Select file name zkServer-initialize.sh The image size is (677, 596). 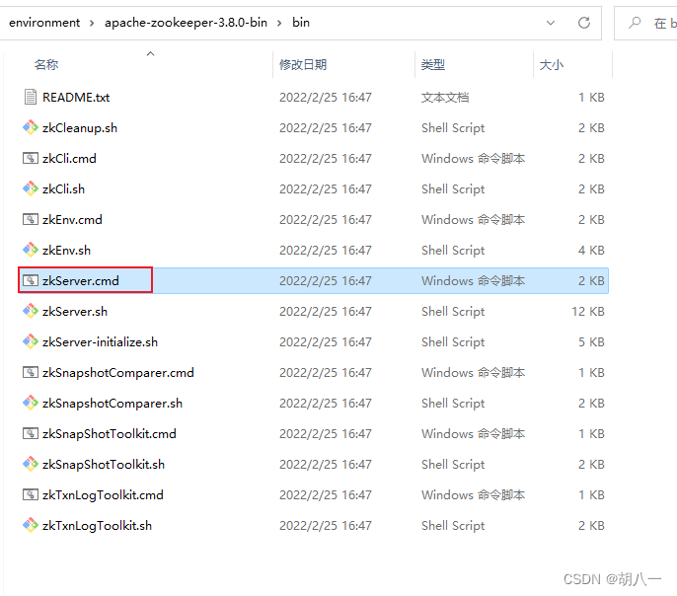(x=100, y=342)
